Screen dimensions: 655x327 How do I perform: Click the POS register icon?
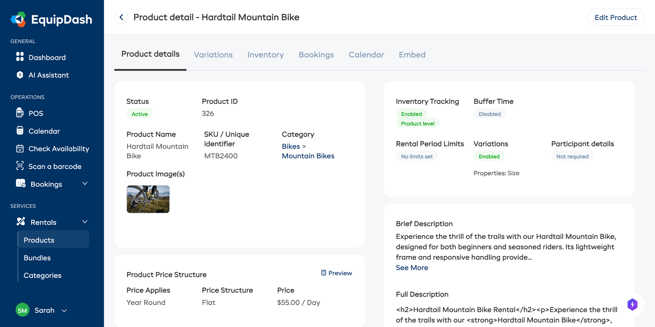(x=20, y=113)
